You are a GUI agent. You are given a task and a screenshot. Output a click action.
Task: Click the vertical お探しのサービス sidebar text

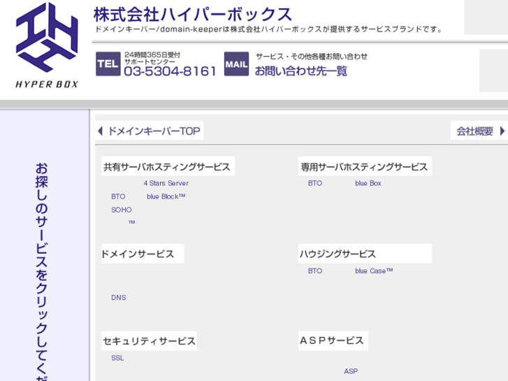click(x=41, y=272)
